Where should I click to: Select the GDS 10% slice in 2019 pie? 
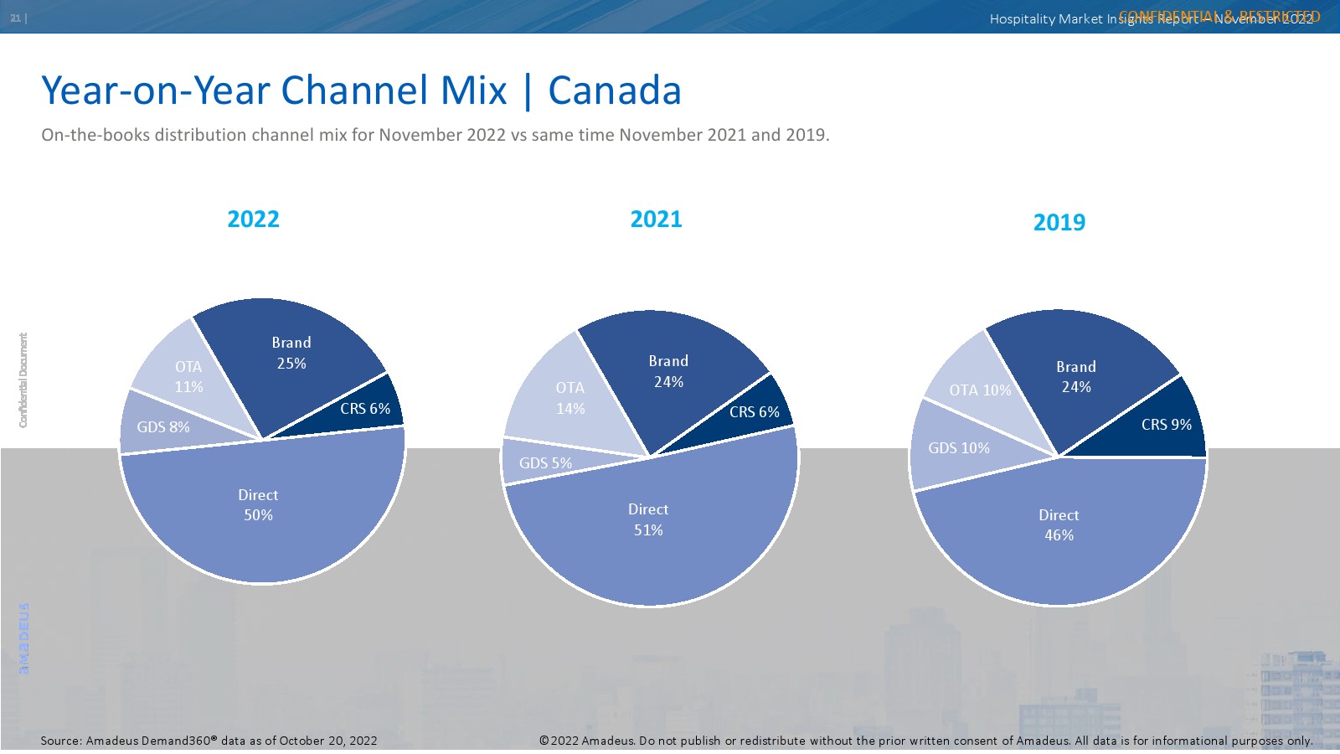(959, 448)
